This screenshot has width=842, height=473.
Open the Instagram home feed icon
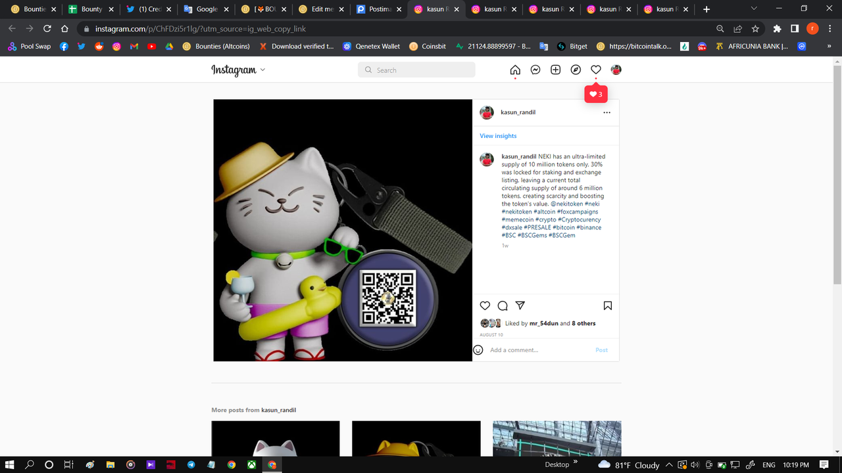pos(515,69)
